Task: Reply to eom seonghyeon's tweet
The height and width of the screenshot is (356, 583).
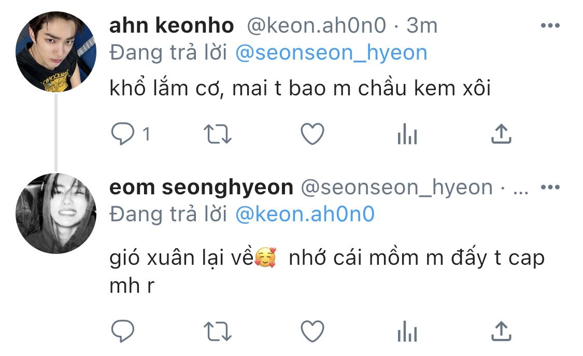Action: click(x=123, y=331)
